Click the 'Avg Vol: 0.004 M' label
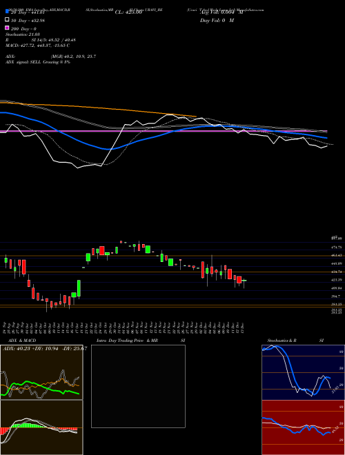 click(221, 12)
